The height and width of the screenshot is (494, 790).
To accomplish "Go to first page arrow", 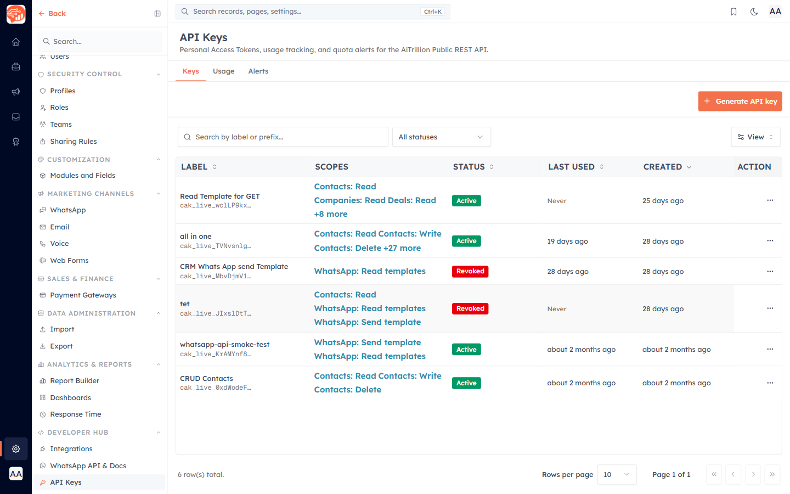I will click(x=714, y=474).
